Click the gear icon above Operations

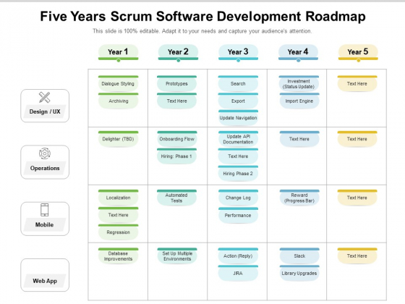(x=45, y=153)
